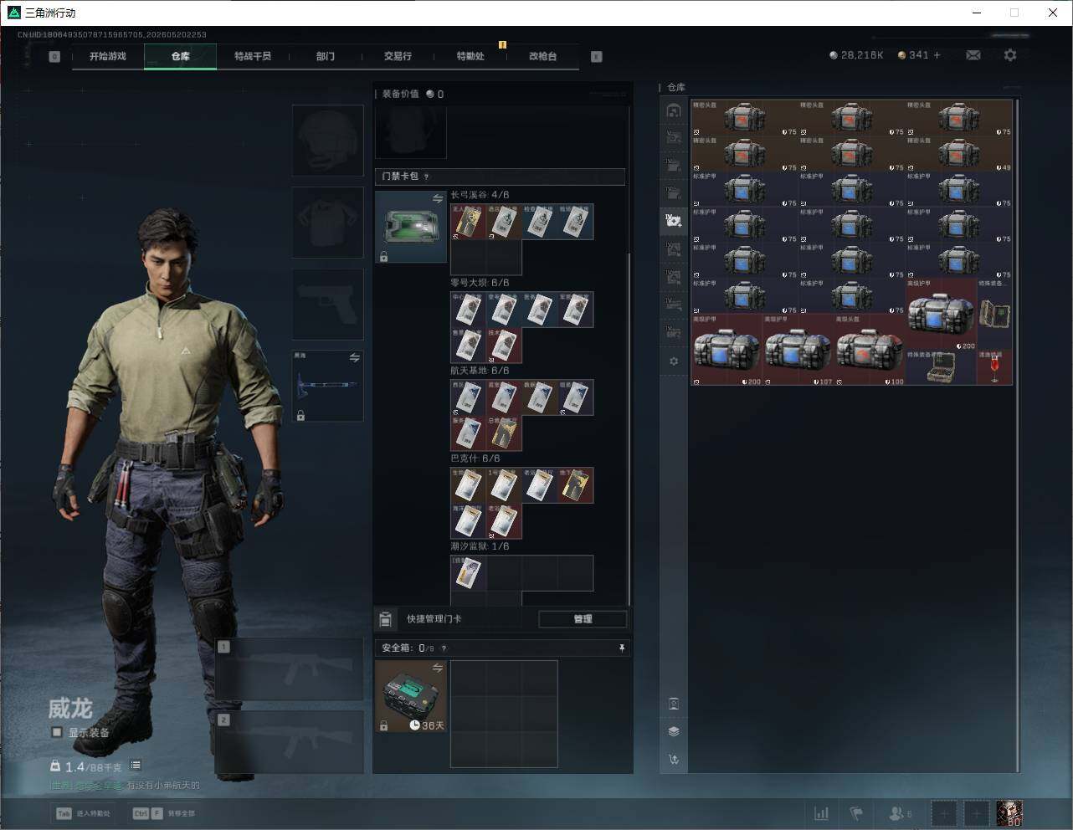Open the warehouse sidebar gear icon
Image resolution: width=1073 pixels, height=830 pixels.
(674, 361)
